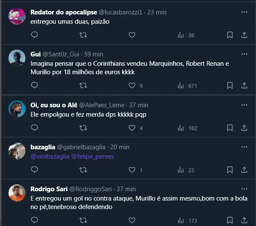The height and width of the screenshot is (226, 256).
Task: Share Oi, eu sou o Alê's tweet
Action: coord(244,128)
